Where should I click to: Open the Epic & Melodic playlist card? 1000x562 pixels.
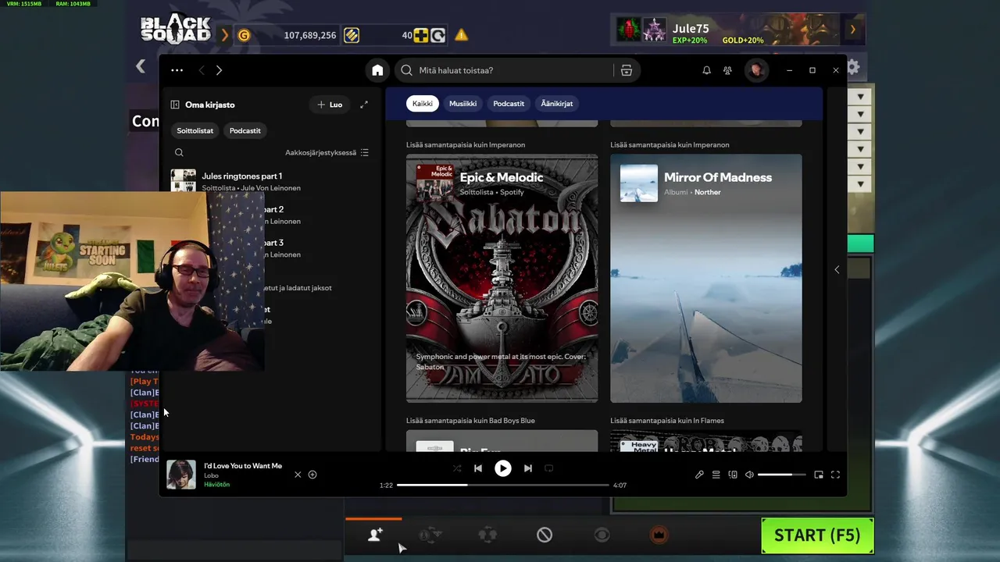tap(502, 278)
